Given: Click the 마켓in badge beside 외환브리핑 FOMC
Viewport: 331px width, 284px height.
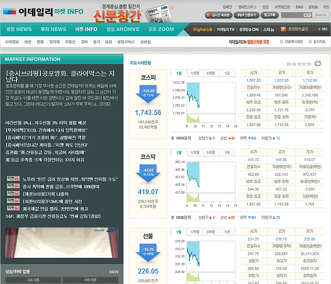Looking at the screenshot, I should coord(13,201).
